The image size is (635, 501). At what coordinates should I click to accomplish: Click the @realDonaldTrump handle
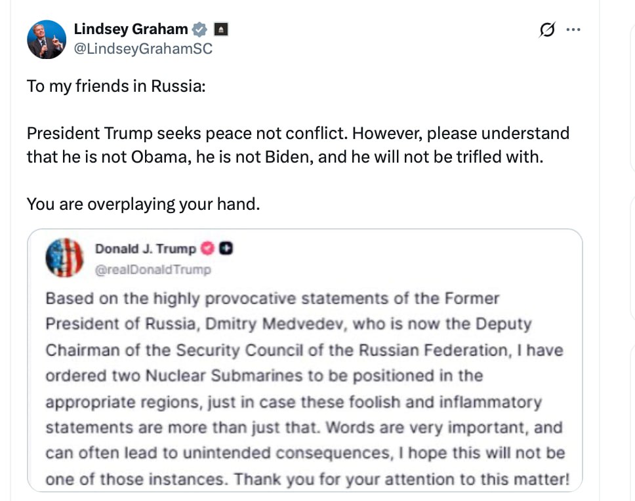[x=153, y=269]
